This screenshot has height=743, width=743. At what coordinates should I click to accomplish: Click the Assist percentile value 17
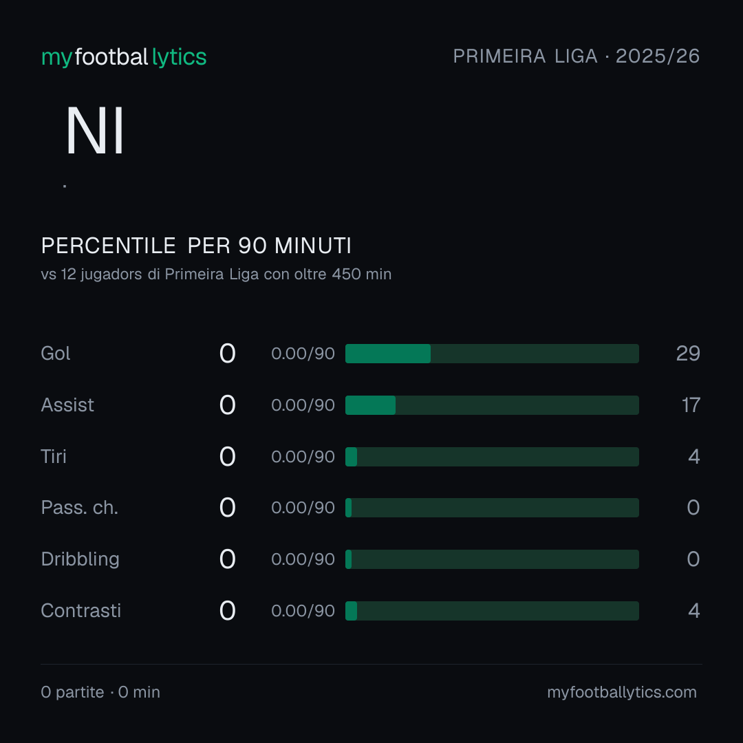point(691,405)
